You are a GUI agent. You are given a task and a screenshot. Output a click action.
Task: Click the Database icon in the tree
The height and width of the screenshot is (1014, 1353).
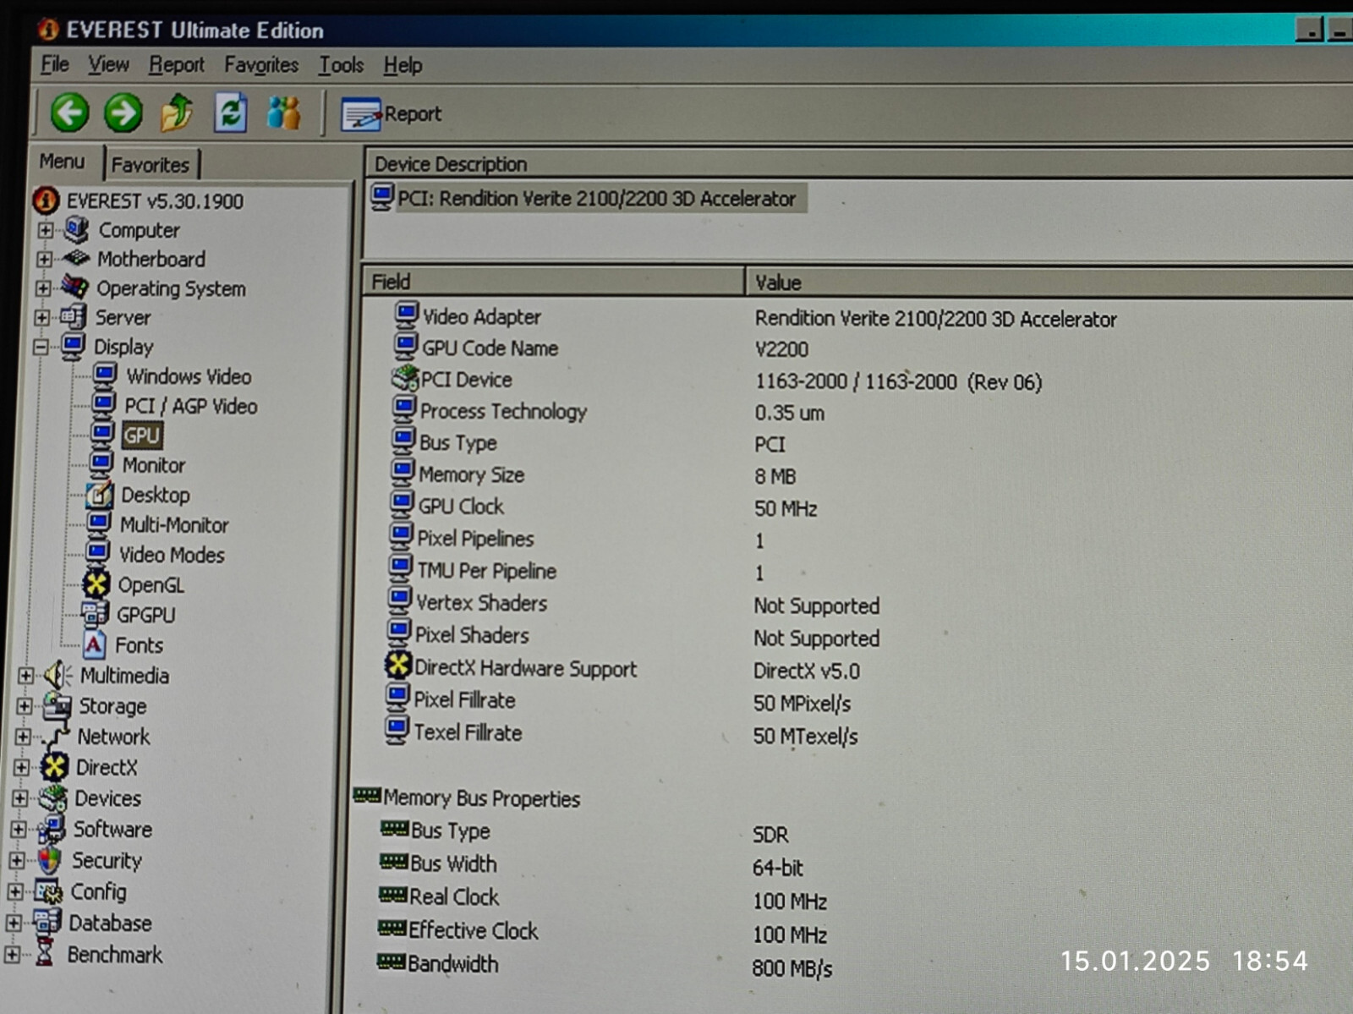click(x=47, y=922)
